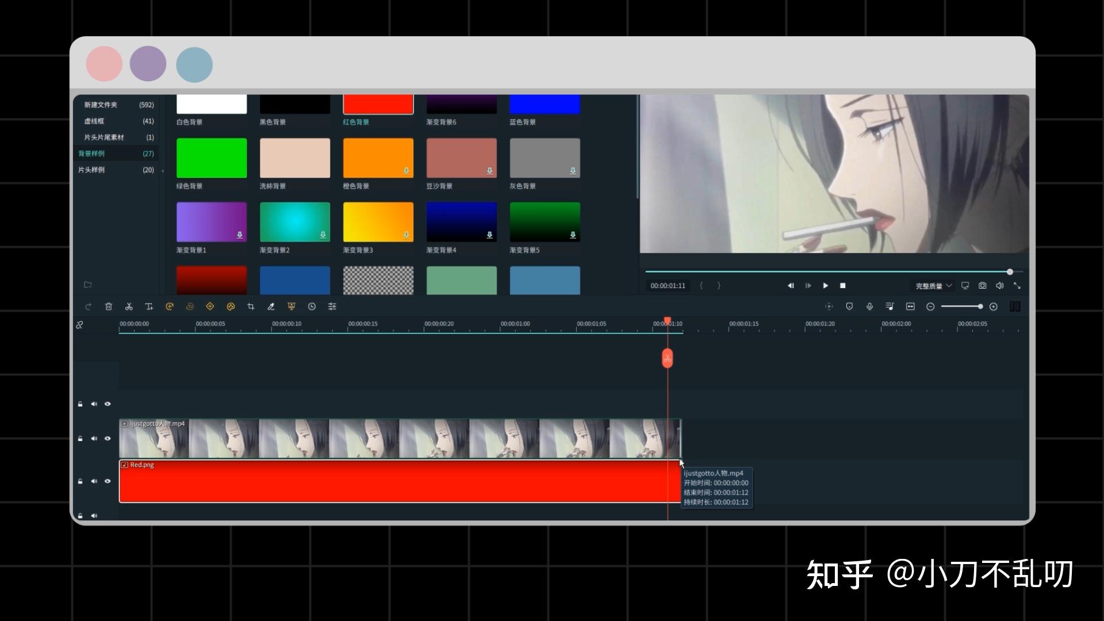Expand preview to full screen

[x=1017, y=286]
